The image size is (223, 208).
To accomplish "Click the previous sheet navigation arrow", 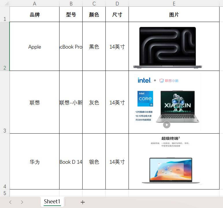I will coord(10,202).
